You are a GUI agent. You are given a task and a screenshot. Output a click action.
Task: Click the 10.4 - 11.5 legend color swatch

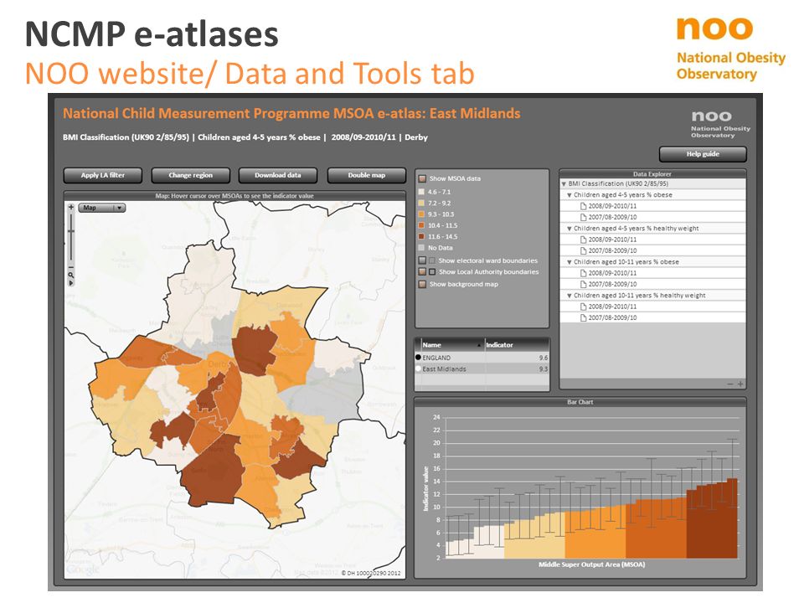[421, 225]
